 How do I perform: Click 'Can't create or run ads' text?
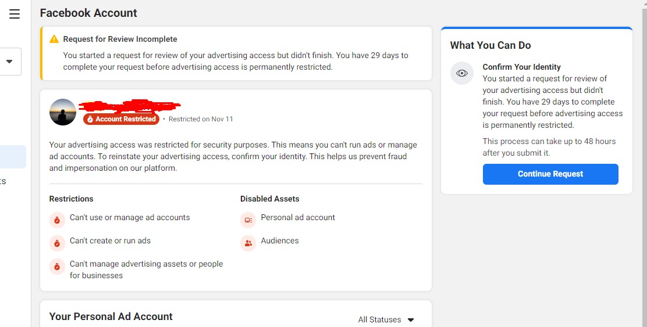pos(110,240)
